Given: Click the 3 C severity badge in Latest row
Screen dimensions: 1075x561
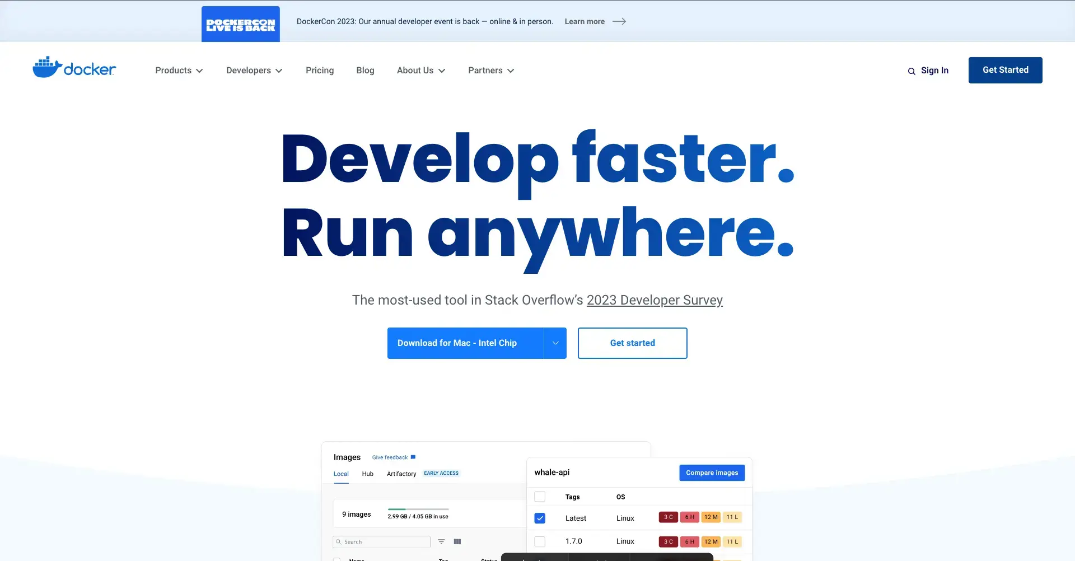Looking at the screenshot, I should coord(669,517).
